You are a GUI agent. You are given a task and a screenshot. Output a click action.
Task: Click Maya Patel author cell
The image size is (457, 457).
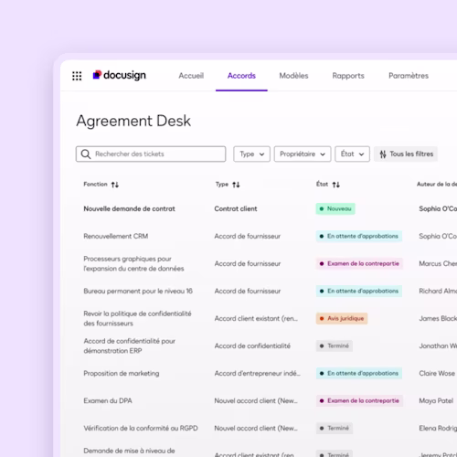(x=436, y=400)
